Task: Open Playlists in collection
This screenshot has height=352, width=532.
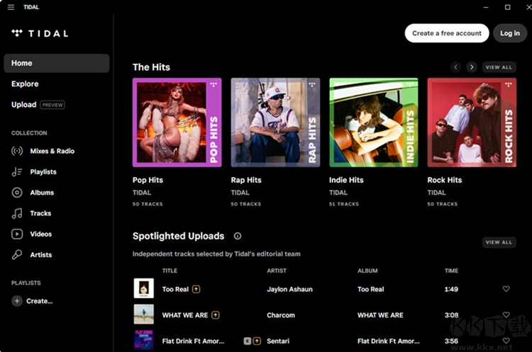Action: tap(43, 172)
